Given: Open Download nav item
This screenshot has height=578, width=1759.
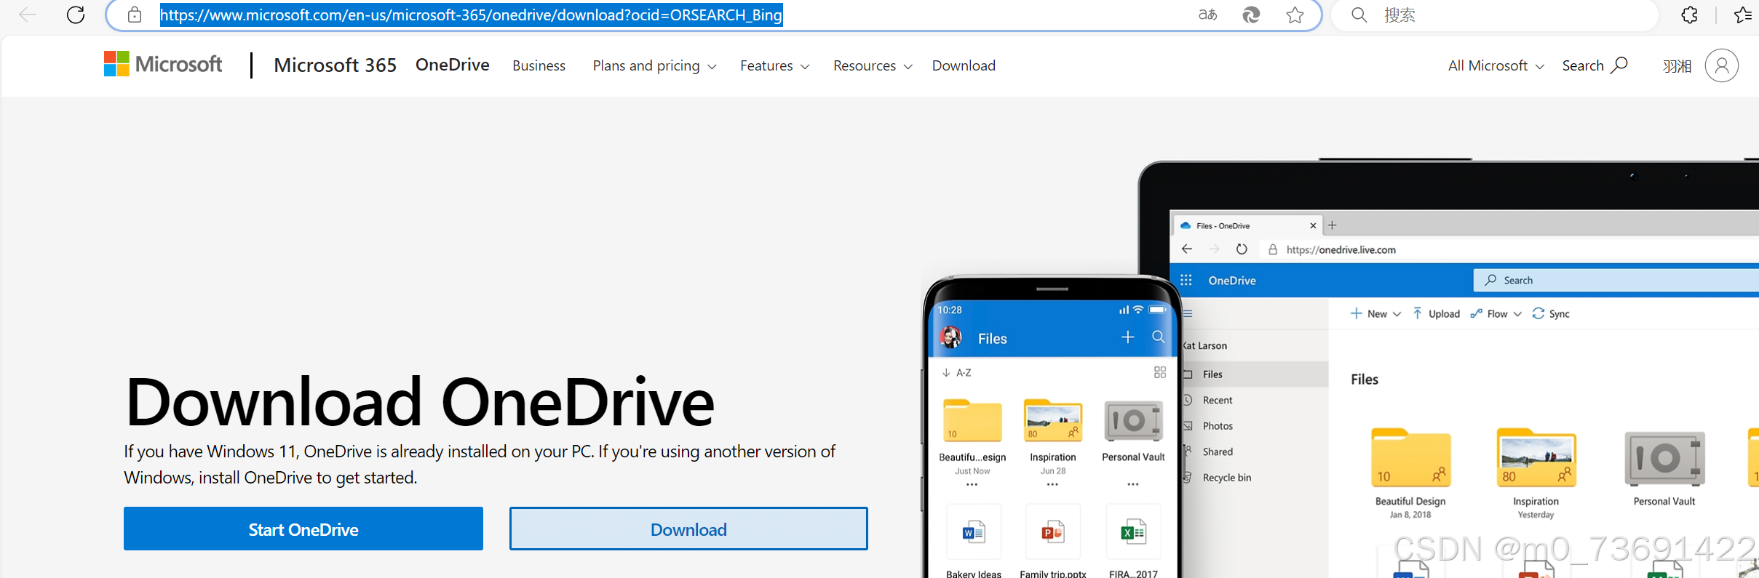Looking at the screenshot, I should (964, 65).
